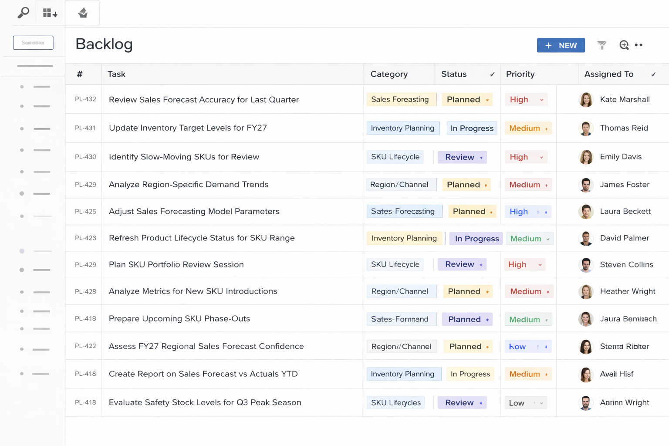This screenshot has width=669, height=446.
Task: Select the first sidebar radio bullet
Action: coord(22,87)
